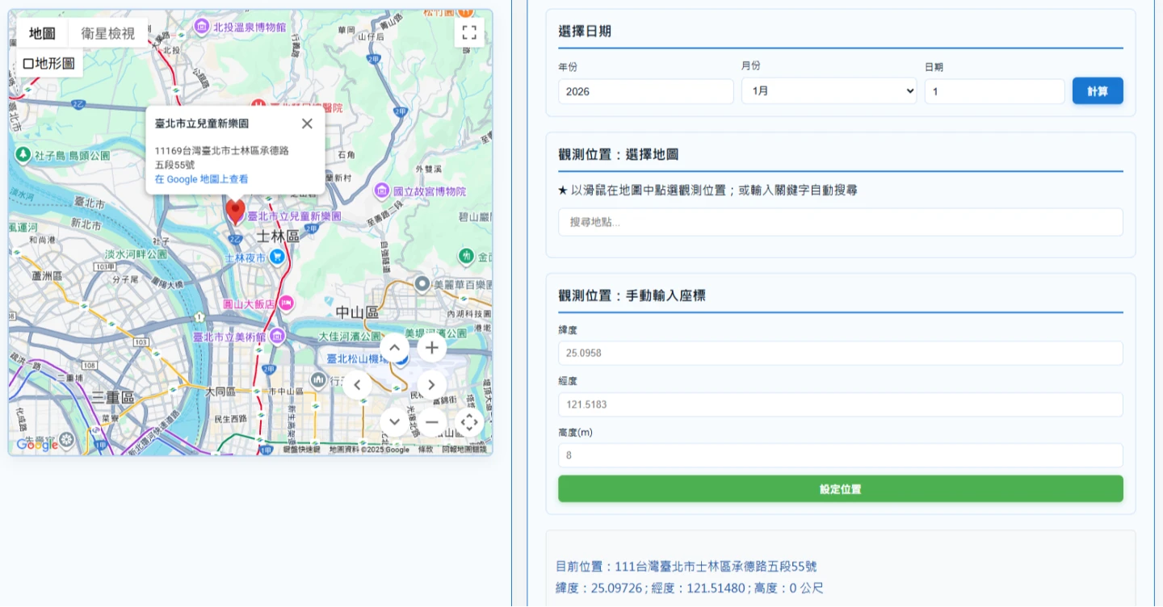Pan the map to the right
This screenshot has height=607, width=1163.
click(432, 385)
